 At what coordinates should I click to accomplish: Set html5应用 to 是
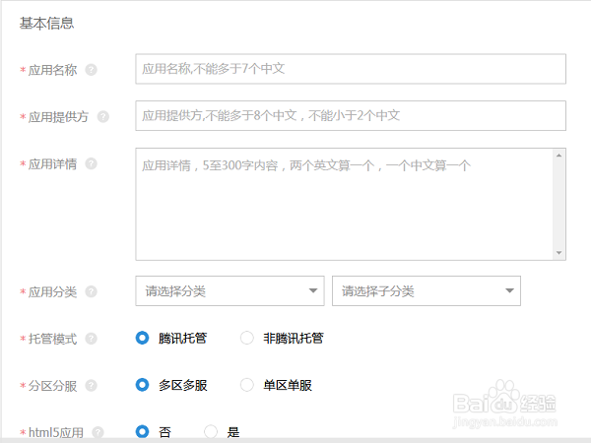click(x=211, y=432)
